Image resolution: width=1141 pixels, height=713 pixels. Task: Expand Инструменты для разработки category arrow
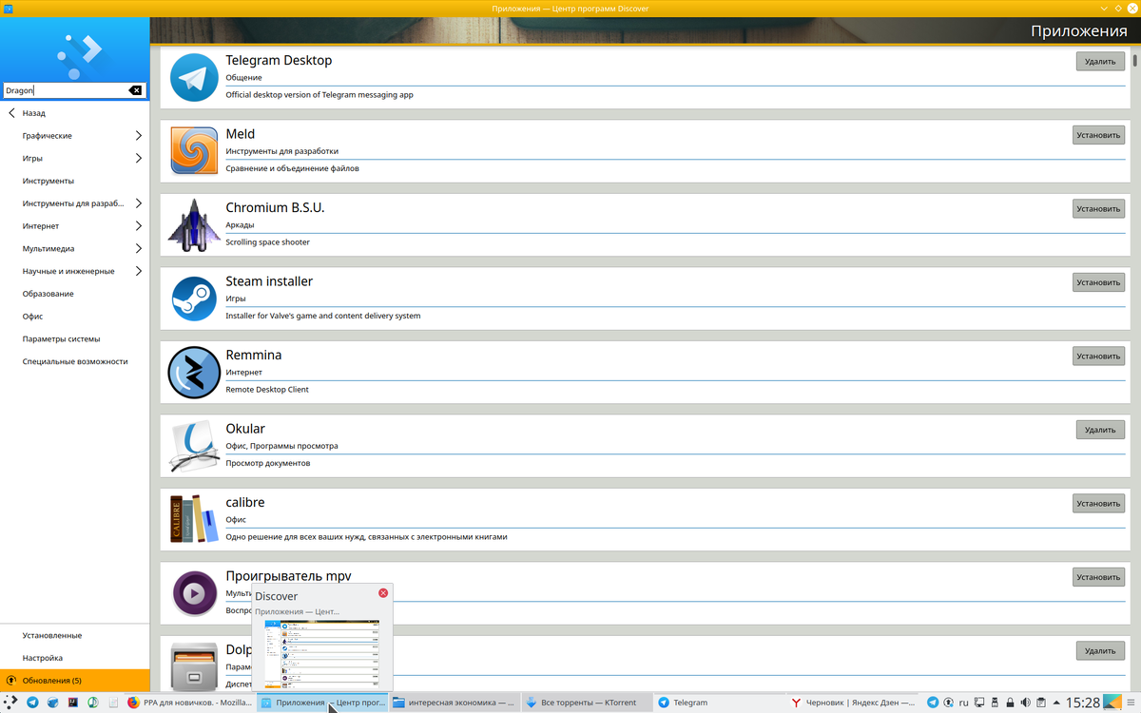(138, 203)
